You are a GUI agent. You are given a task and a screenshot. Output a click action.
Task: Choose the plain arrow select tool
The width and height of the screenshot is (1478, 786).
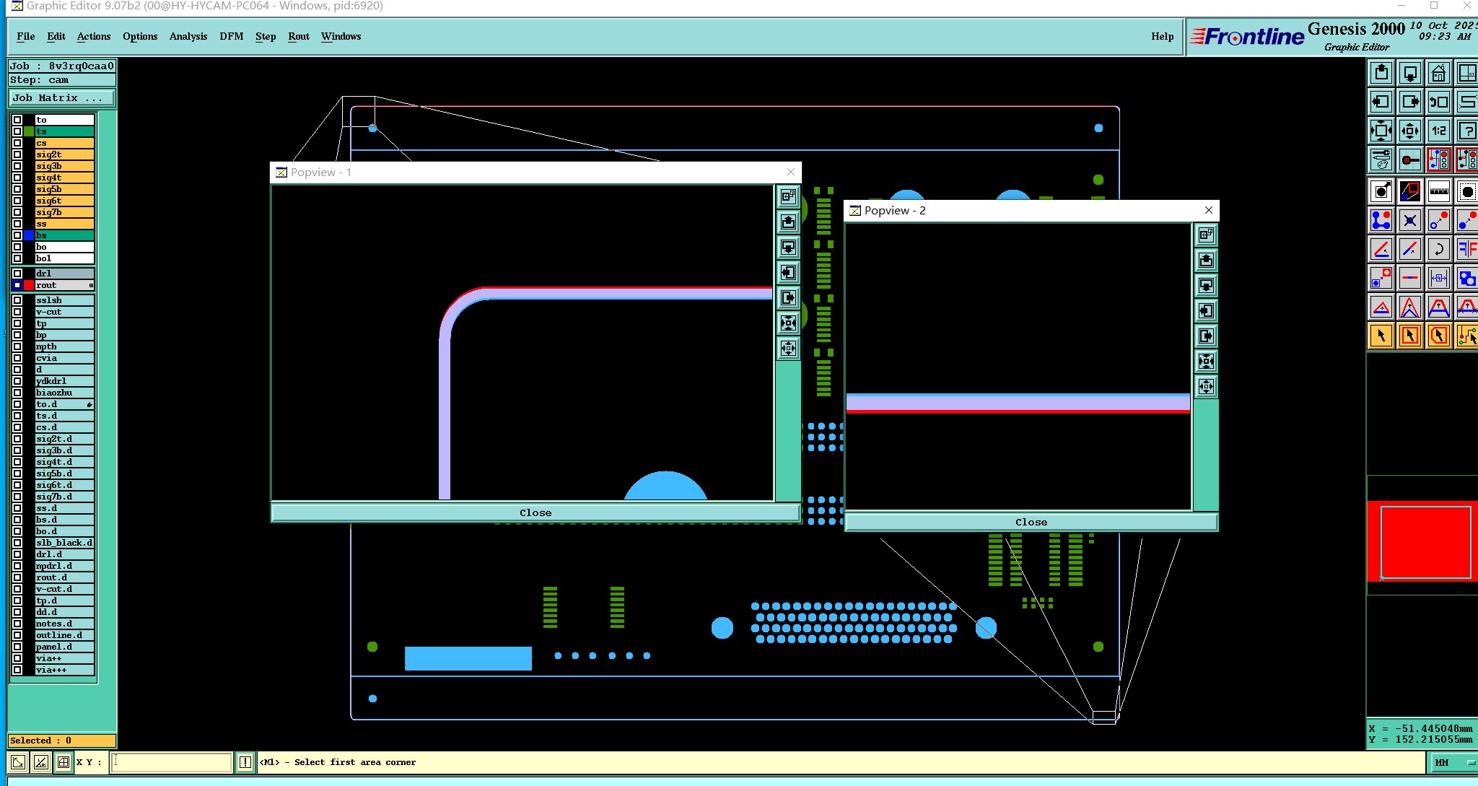pos(1381,336)
